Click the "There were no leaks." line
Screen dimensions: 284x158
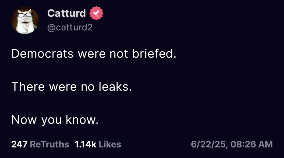pyautogui.click(x=71, y=87)
